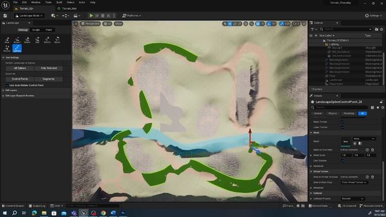Add element to Material Overrides array

point(367,149)
